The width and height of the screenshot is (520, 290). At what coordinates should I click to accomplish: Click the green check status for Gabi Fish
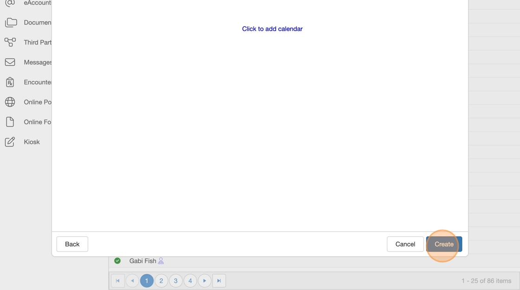[117, 261]
